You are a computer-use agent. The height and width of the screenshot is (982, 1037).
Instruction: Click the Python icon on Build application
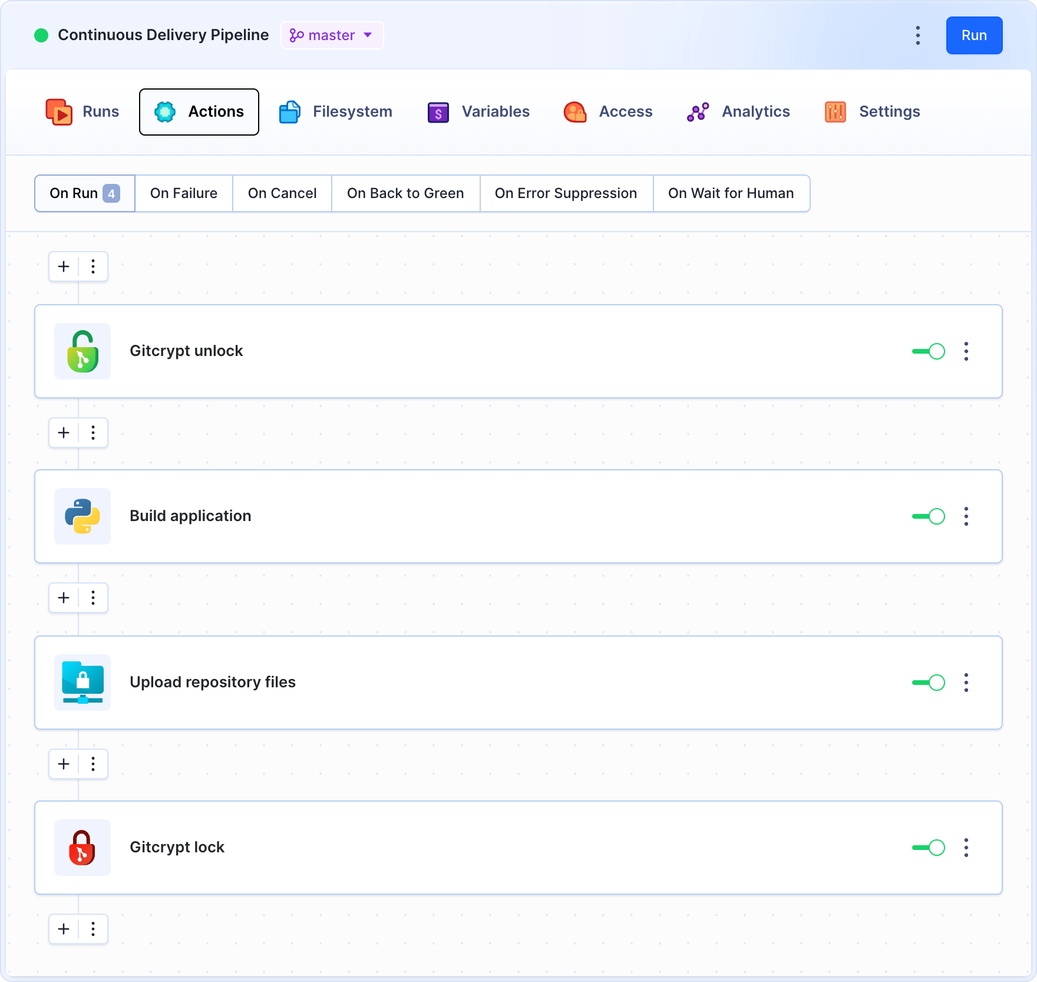pyautogui.click(x=82, y=517)
